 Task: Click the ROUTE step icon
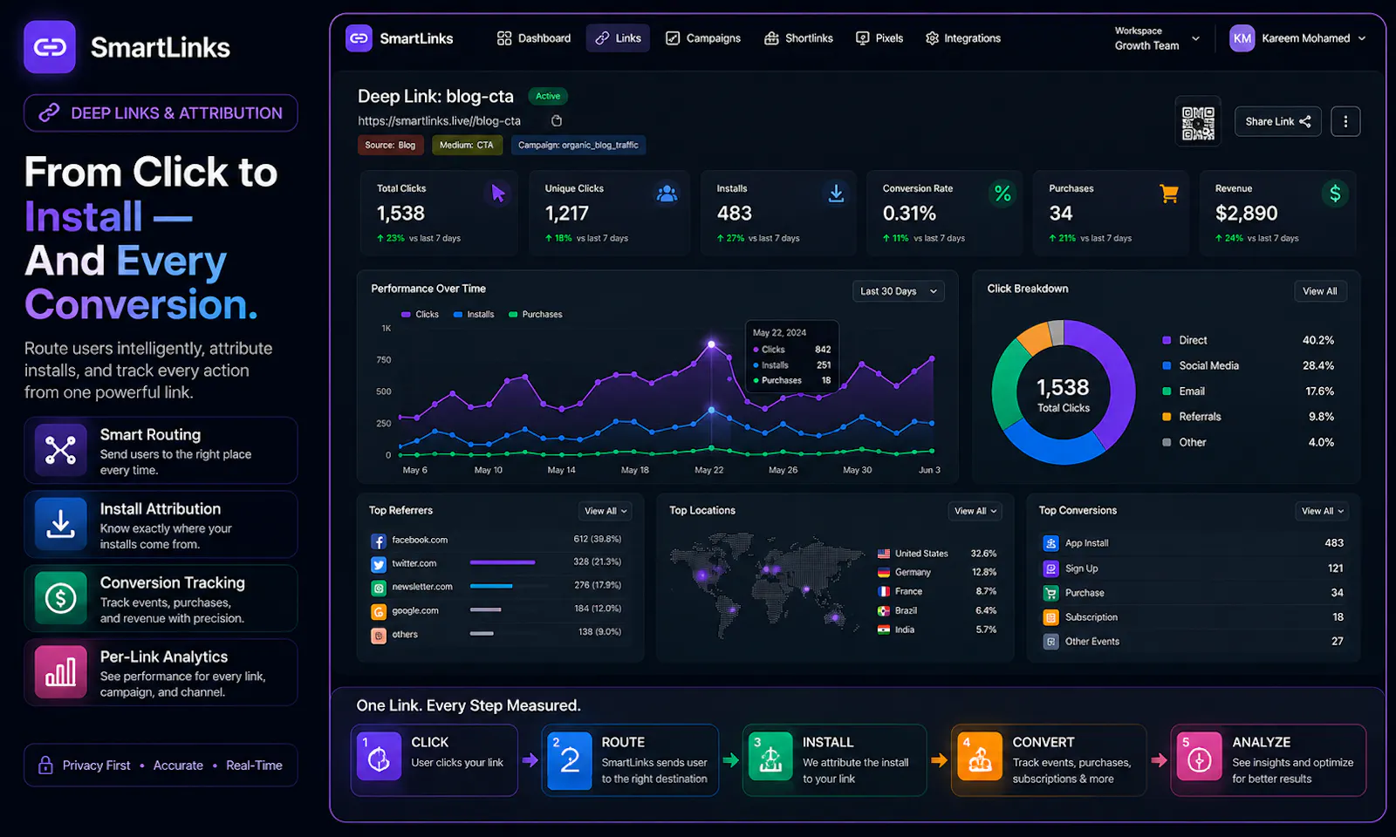click(x=570, y=760)
